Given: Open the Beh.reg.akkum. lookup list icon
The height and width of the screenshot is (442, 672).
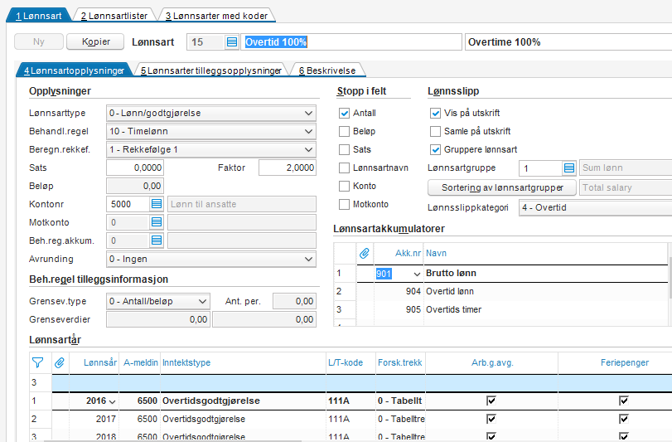Looking at the screenshot, I should click(157, 240).
